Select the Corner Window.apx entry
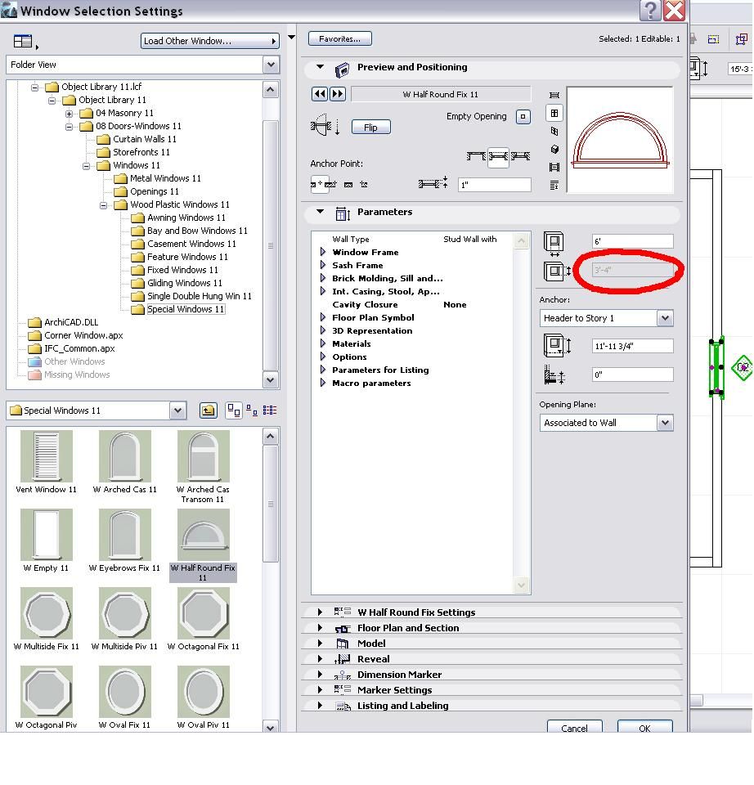Viewport: 754px width, 785px height. (83, 335)
